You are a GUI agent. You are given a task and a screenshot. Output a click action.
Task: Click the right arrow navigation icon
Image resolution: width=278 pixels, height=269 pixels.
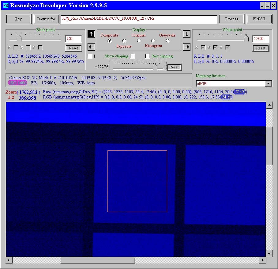pos(186,47)
